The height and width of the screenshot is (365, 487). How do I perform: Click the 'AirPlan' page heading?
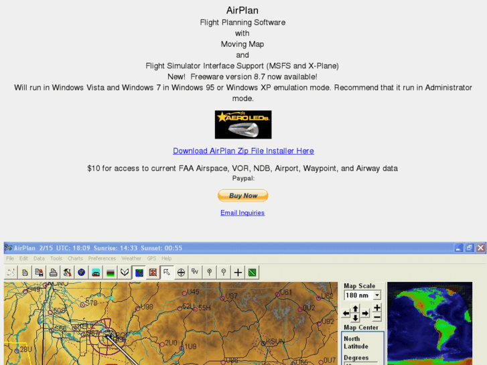(x=242, y=10)
